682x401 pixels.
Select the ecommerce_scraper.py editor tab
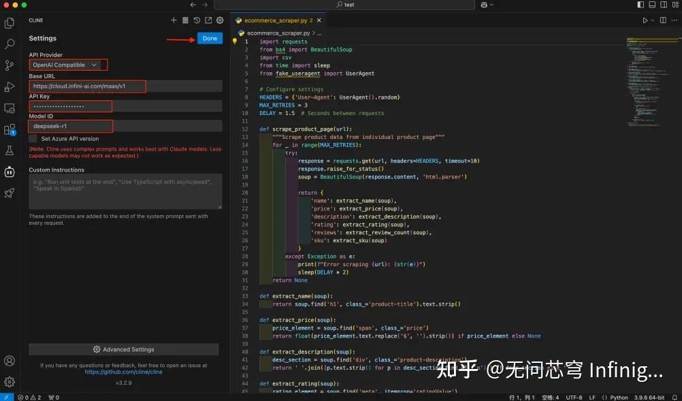[x=275, y=20]
